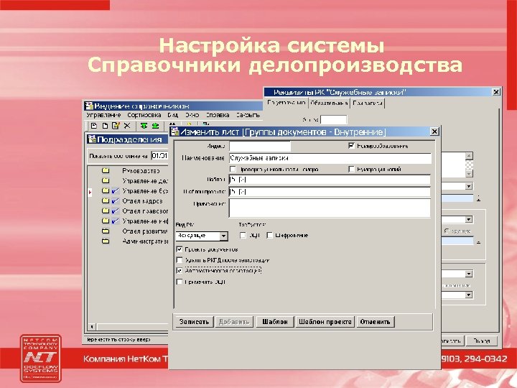Click the folder icon of the Управление бух row
The image size is (517, 388).
[106, 190]
